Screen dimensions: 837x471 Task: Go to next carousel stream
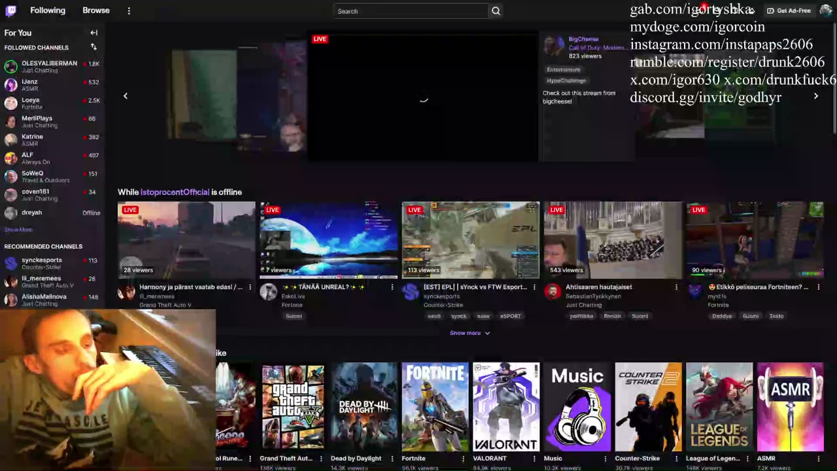[x=815, y=96]
